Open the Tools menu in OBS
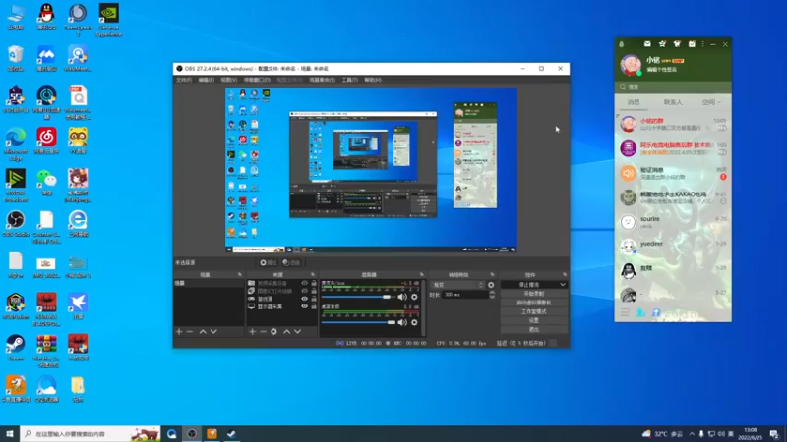787x442 pixels. click(350, 80)
